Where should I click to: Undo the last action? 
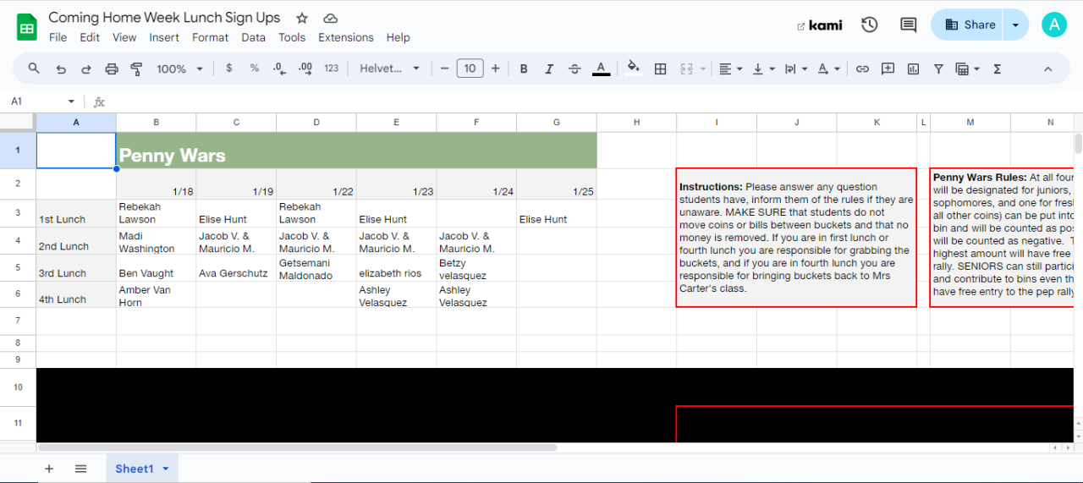click(60, 69)
